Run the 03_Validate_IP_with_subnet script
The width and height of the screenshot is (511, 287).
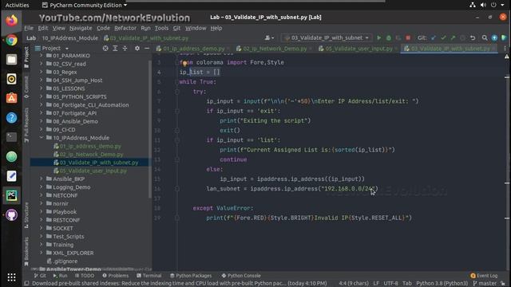pos(378,38)
